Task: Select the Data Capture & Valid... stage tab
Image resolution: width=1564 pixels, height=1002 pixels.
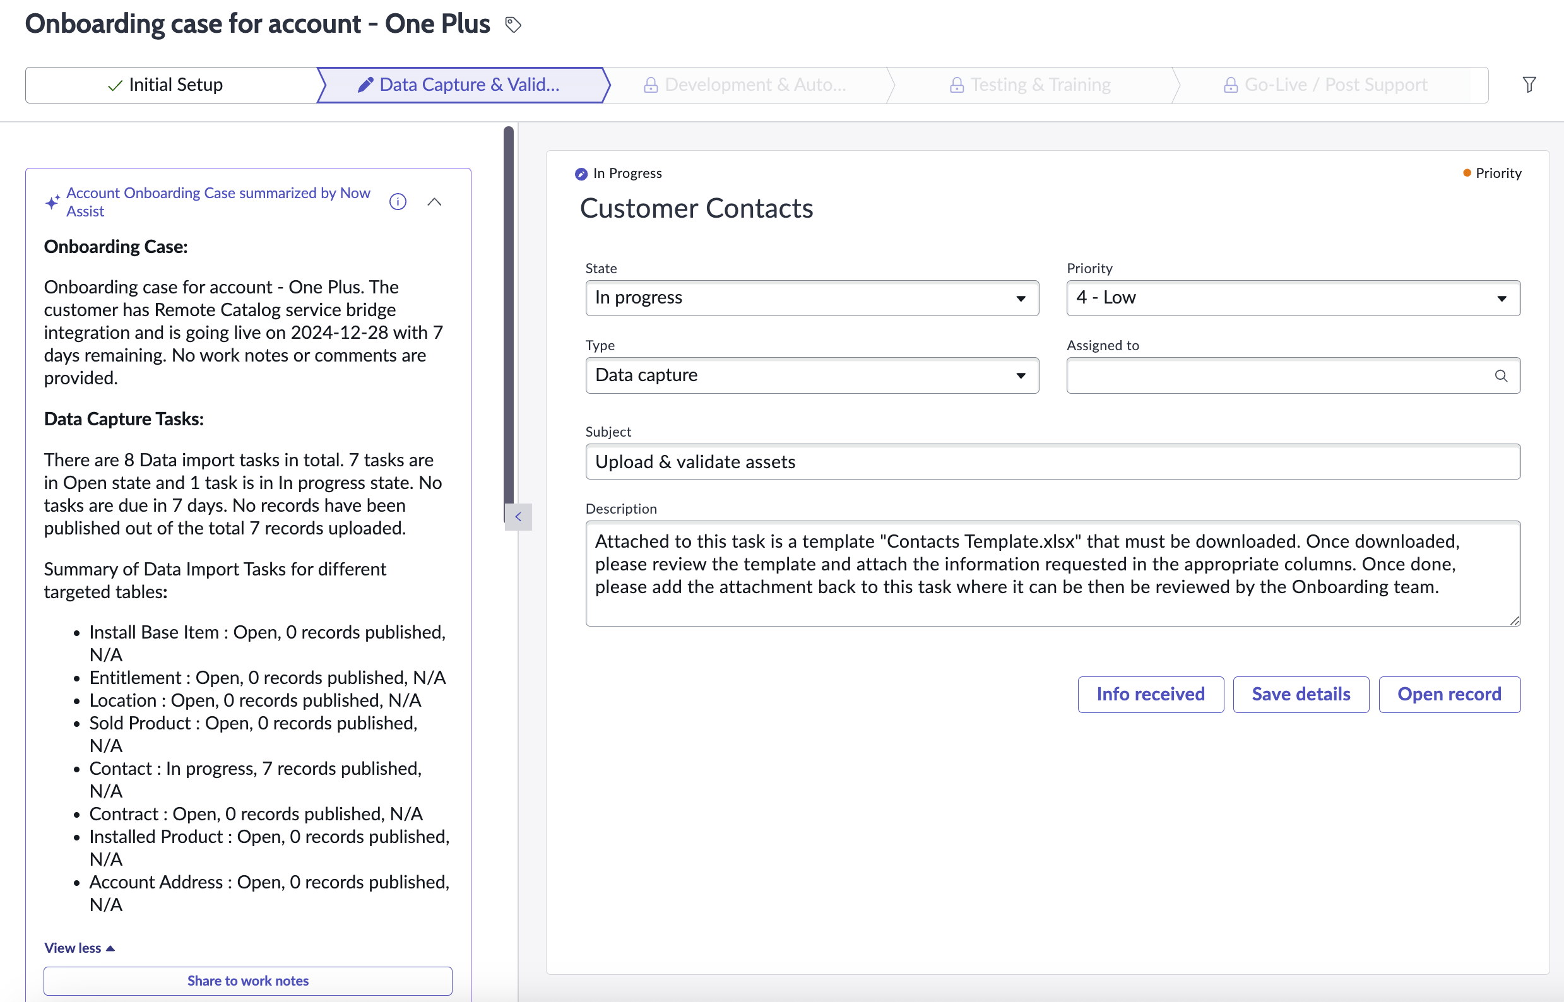Action: (463, 85)
